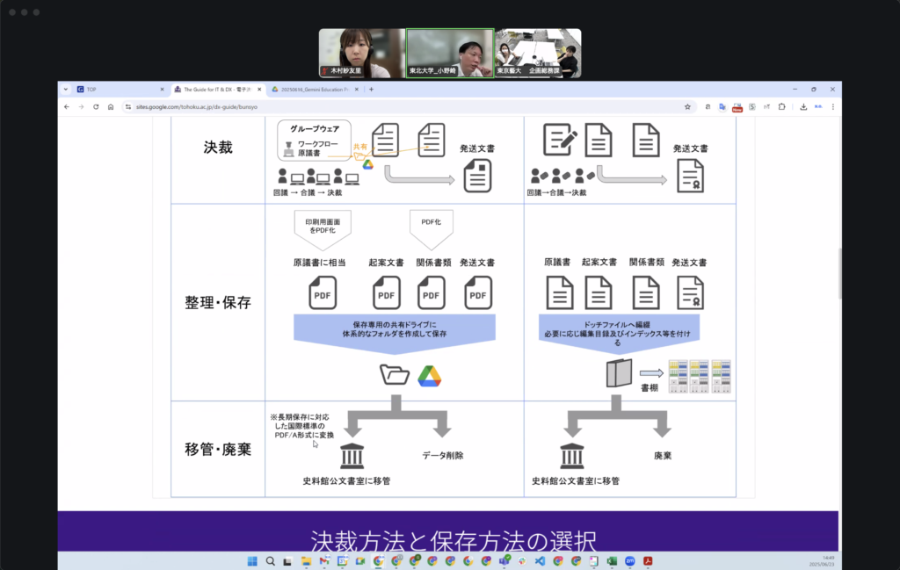Select the 東北大学_小野崎 video thumbnail

click(x=450, y=54)
